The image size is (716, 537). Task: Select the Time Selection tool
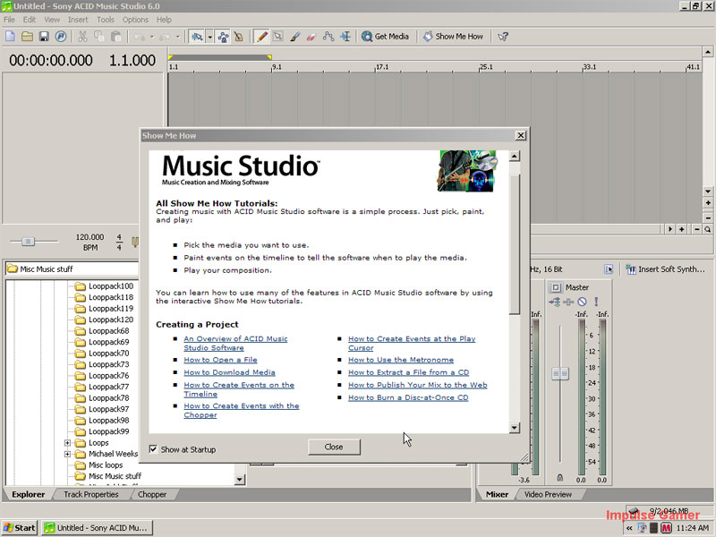345,37
